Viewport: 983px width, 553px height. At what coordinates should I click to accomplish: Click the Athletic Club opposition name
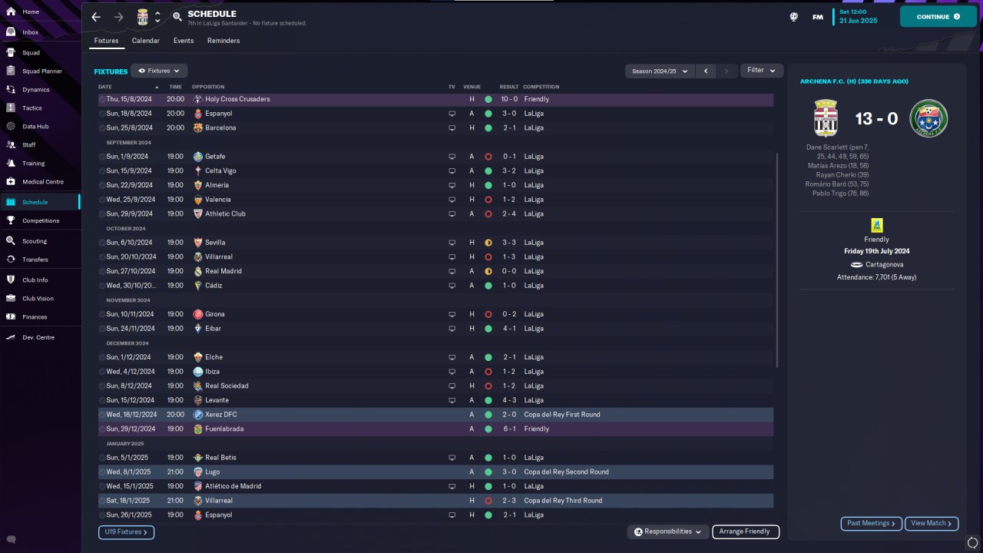(x=225, y=214)
